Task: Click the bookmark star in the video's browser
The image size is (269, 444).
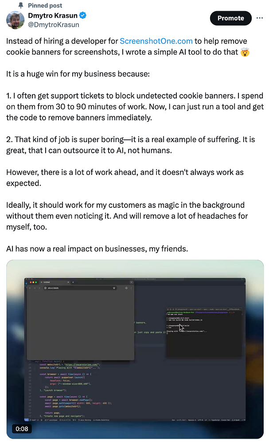Action: 114,288
